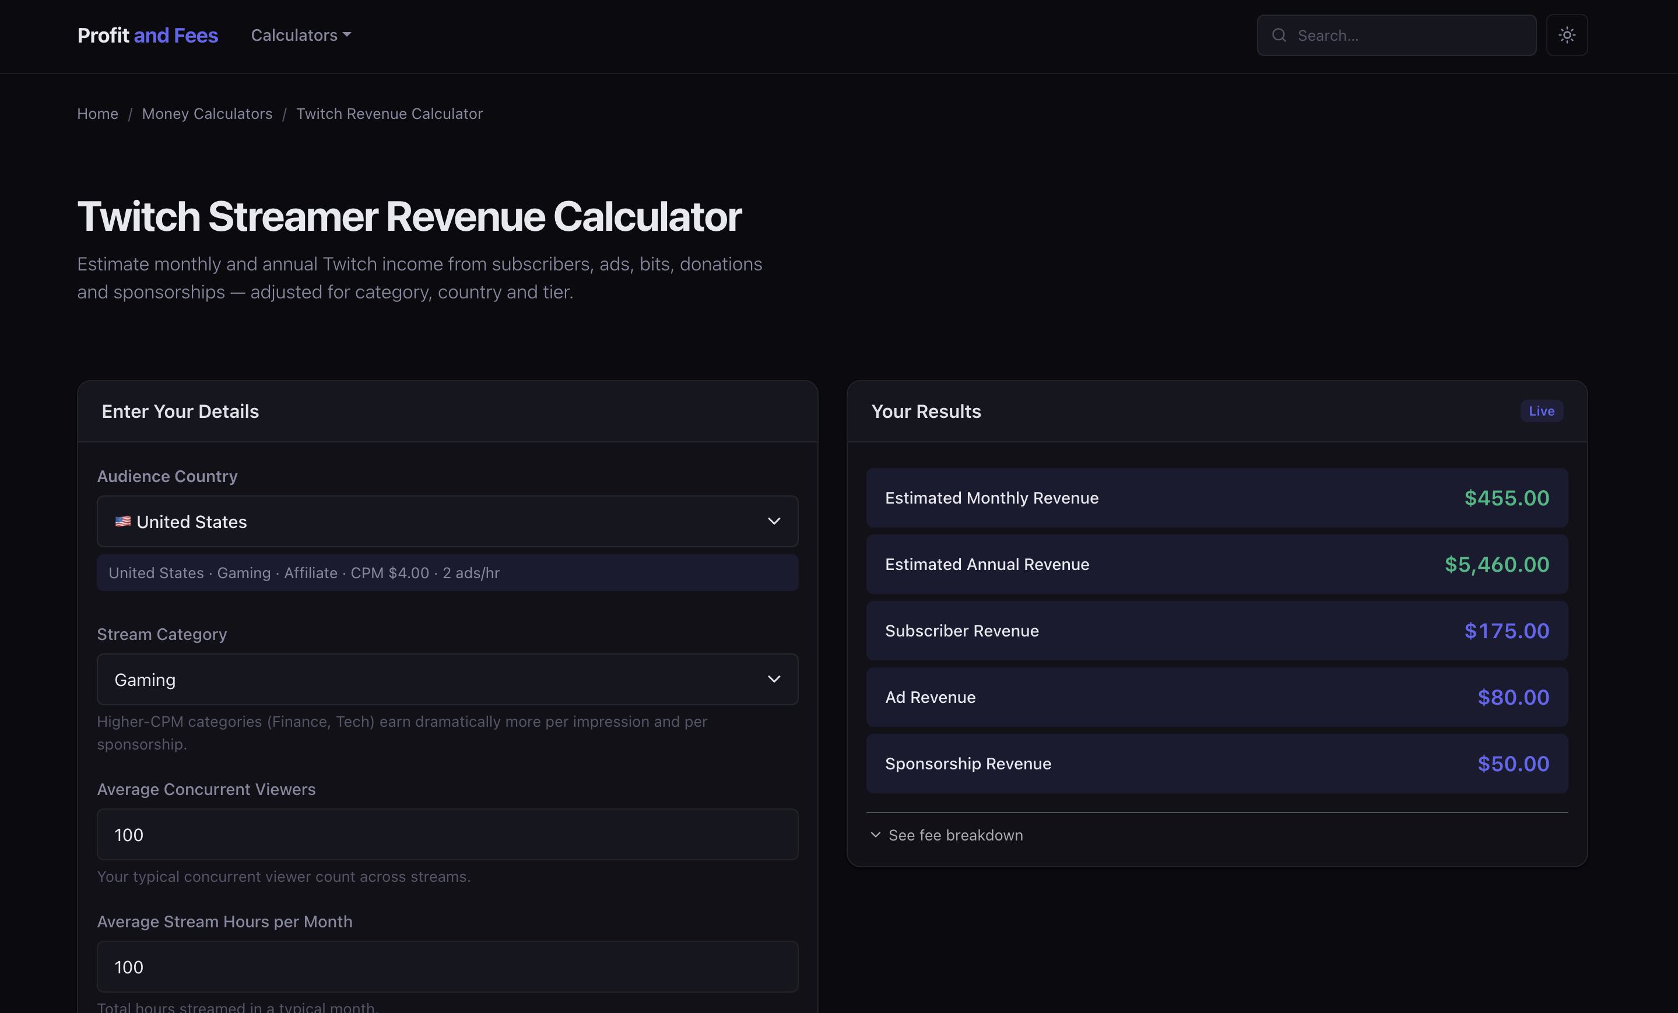Screen dimensions: 1678x1013
Task: Click the Stream Category label
Action: (162, 634)
